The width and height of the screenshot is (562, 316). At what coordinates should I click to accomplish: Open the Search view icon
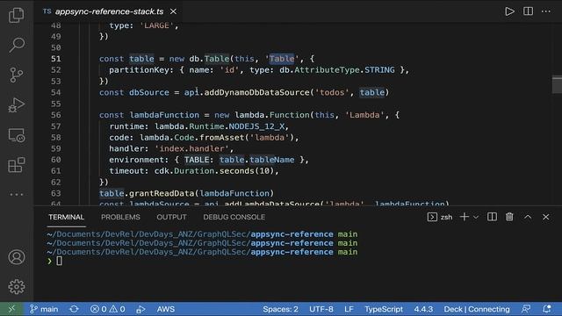[17, 45]
